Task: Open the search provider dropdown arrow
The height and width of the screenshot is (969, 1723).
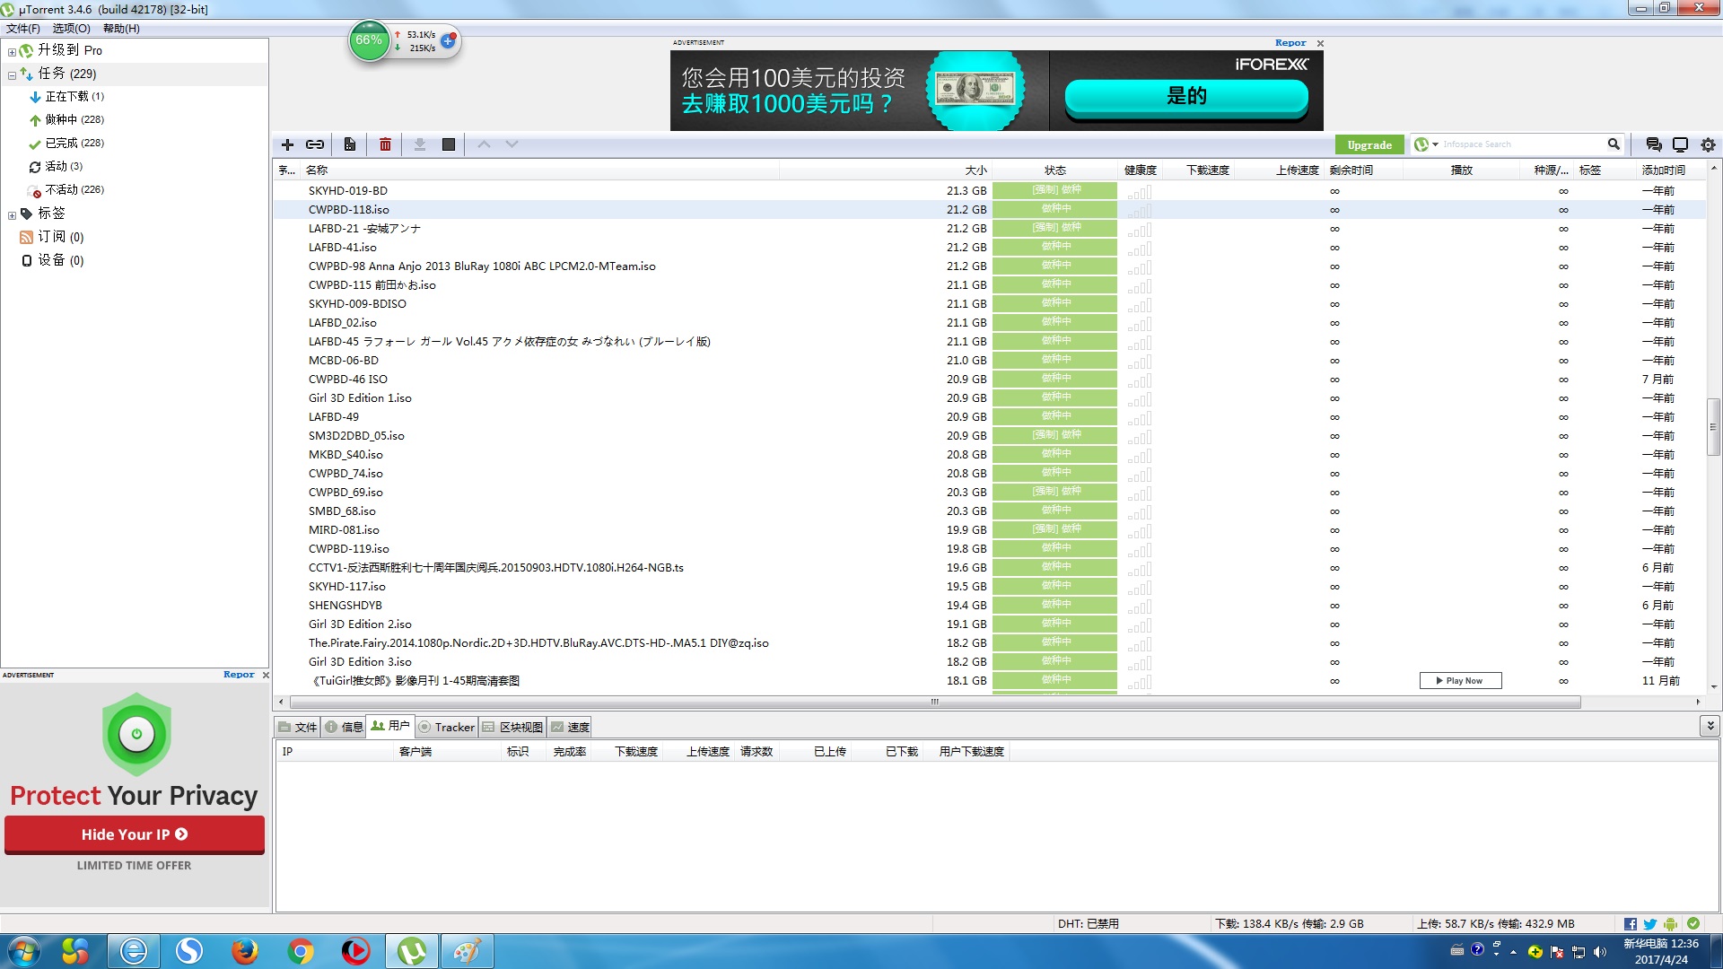Action: [1436, 144]
